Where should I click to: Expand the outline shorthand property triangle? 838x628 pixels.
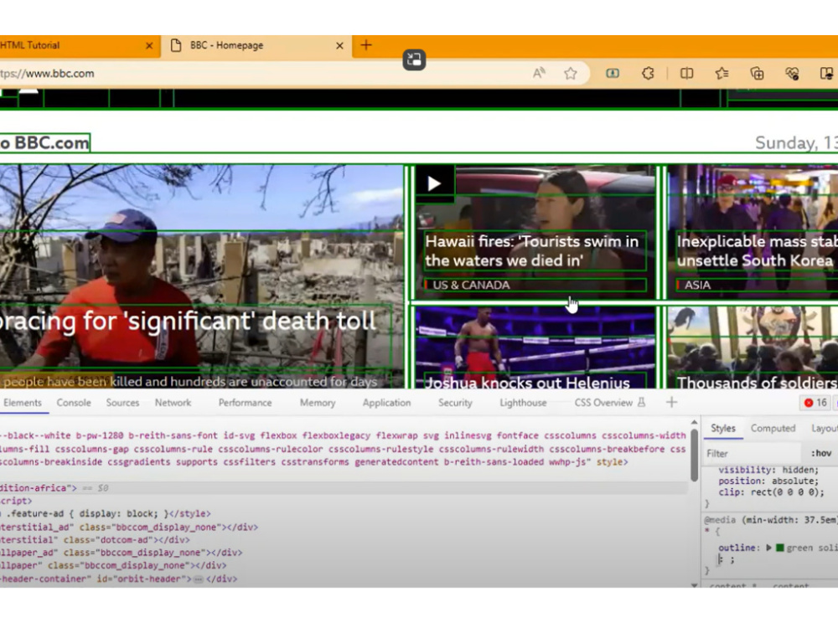(x=768, y=548)
